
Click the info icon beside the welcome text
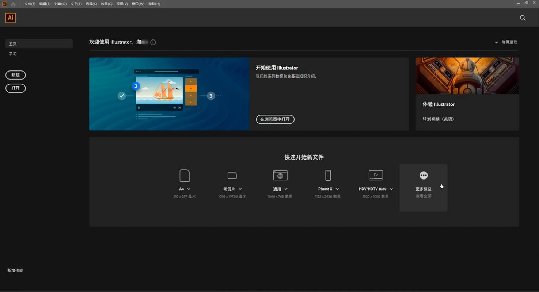[153, 42]
